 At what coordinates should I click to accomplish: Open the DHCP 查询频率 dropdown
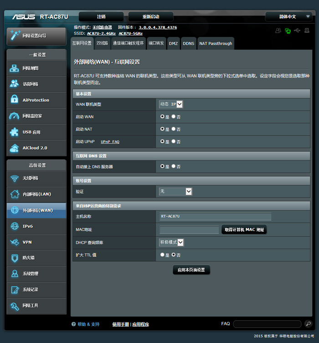tap(171, 242)
